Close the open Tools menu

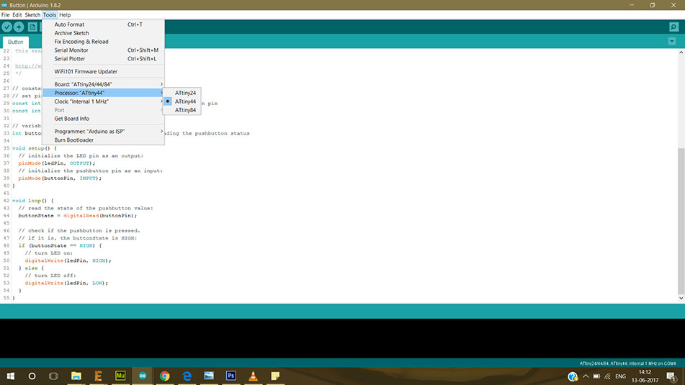coord(50,15)
